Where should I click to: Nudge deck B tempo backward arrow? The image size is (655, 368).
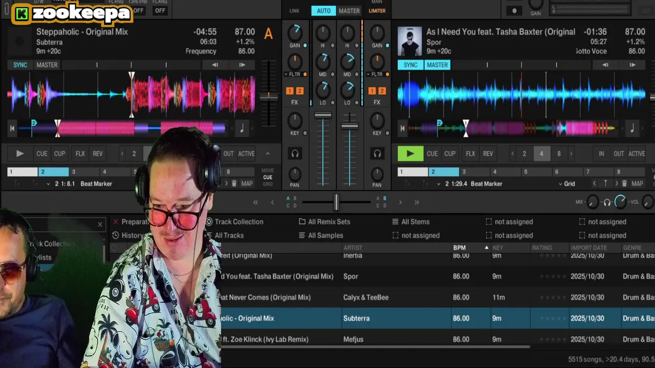[x=605, y=65]
